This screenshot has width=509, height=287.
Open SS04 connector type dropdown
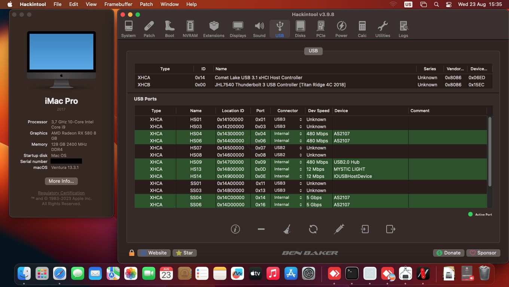pos(288,198)
